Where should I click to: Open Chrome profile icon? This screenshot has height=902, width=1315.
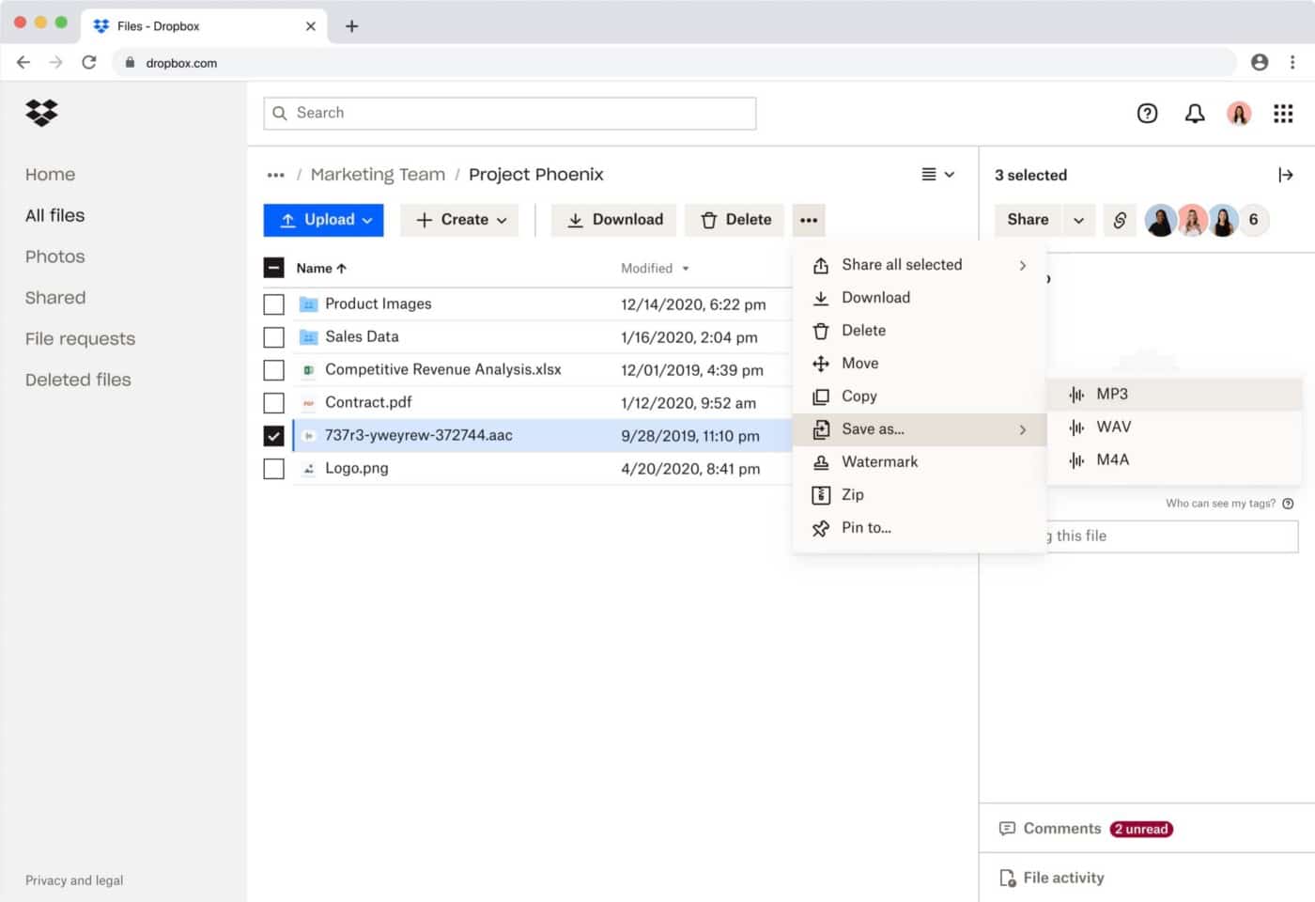[x=1260, y=62]
